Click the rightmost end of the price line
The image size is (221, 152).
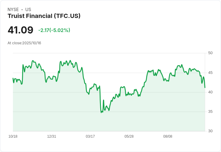click(205, 88)
